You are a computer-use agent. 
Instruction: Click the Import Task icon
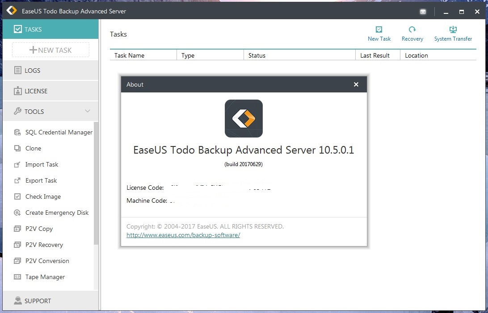pyautogui.click(x=17, y=164)
